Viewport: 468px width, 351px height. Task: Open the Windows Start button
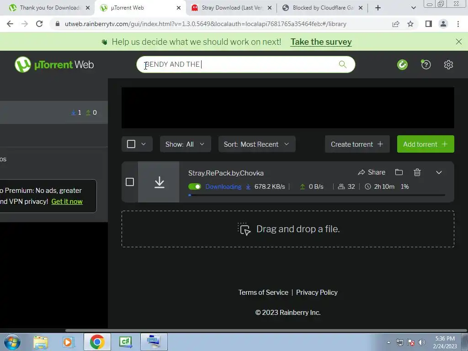(12, 342)
